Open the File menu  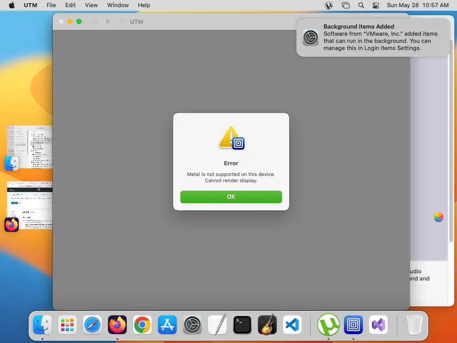point(51,5)
